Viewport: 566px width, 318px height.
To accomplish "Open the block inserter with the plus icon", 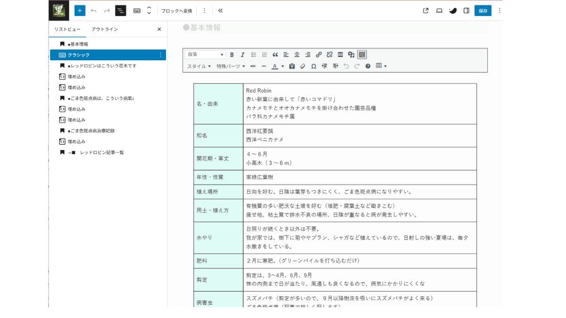I will pyautogui.click(x=80, y=10).
